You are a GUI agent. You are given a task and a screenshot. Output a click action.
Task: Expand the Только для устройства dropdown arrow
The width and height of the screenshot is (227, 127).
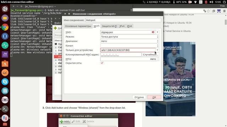(x=157, y=50)
